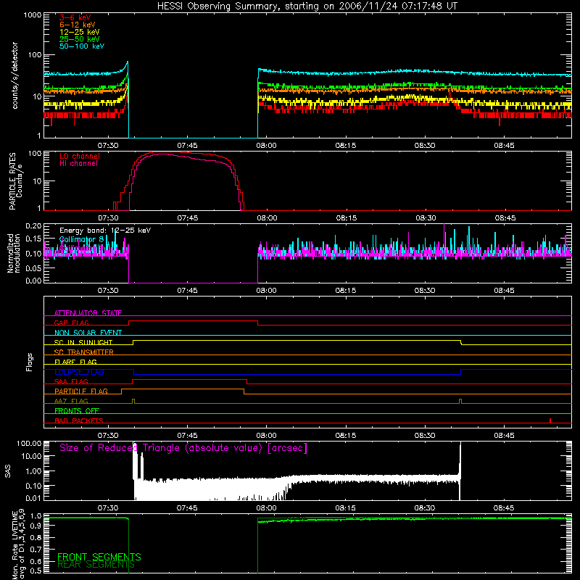Click the 08:30 tick under the SAS plot
580x580 pixels.
pyautogui.click(x=425, y=508)
